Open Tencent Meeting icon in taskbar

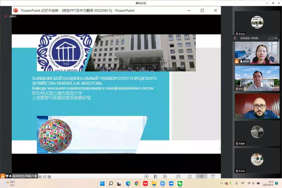171,183
